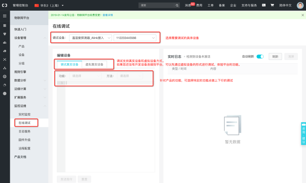Open 远程配置 in the sidebar
The height and width of the screenshot is (183, 306).
pyautogui.click(x=24, y=148)
